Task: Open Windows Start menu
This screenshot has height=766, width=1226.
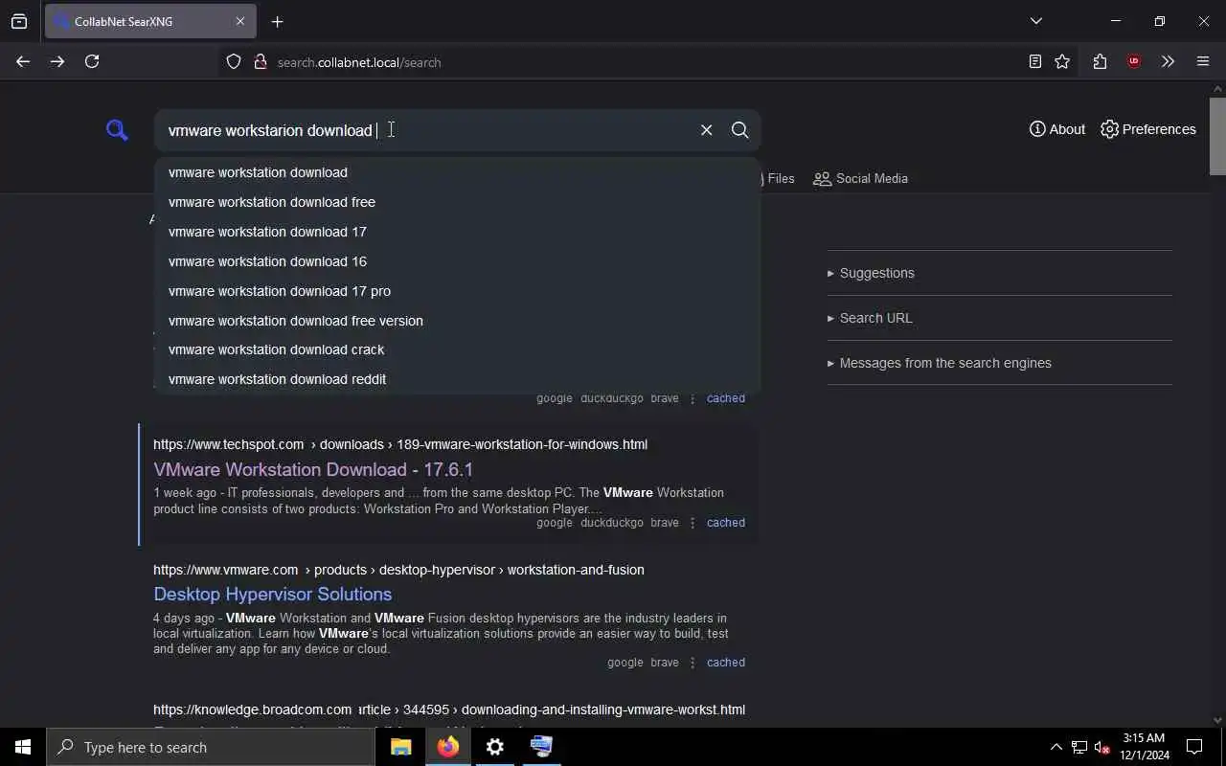Action: (23, 747)
